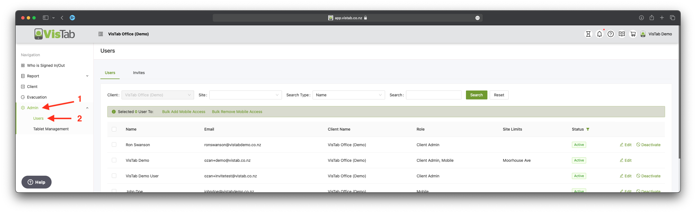Click the app.vistab.co.nz address bar
This screenshot has width=696, height=213.
[348, 18]
